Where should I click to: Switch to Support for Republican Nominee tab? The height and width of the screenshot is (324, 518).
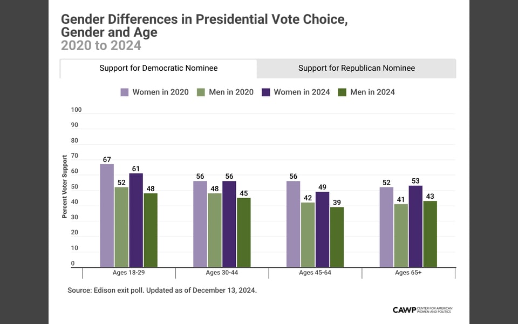(356, 69)
